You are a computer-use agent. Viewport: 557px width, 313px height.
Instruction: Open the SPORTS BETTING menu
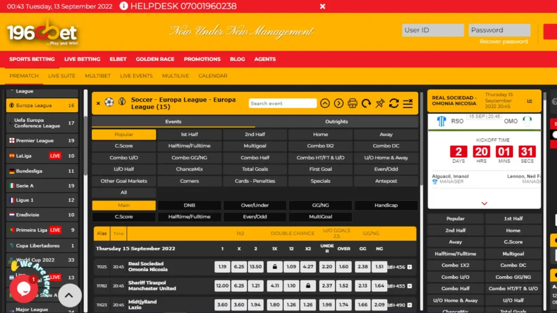pyautogui.click(x=32, y=59)
